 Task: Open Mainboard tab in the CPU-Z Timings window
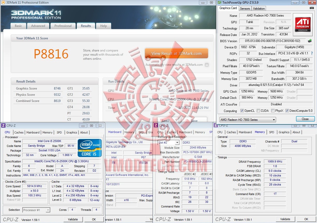tap(245, 132)
